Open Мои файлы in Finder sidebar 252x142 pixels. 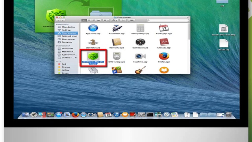coord(67,27)
